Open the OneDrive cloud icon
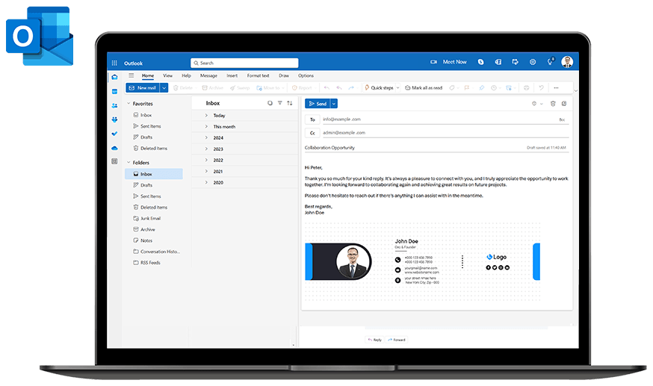 pyautogui.click(x=114, y=148)
